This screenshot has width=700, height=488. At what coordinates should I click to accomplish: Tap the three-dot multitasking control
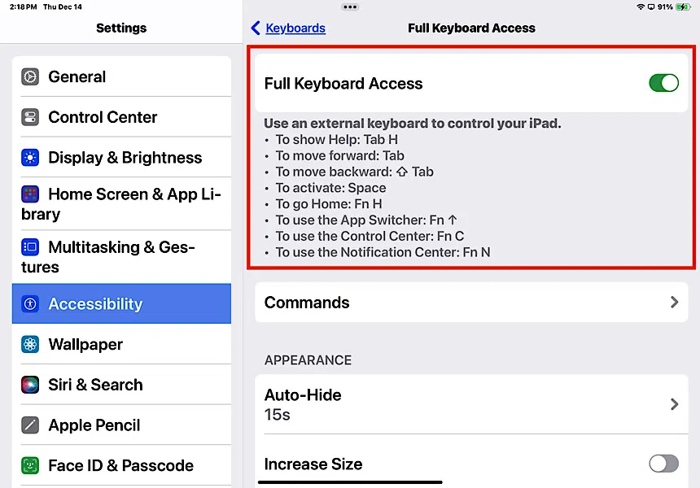pos(350,7)
